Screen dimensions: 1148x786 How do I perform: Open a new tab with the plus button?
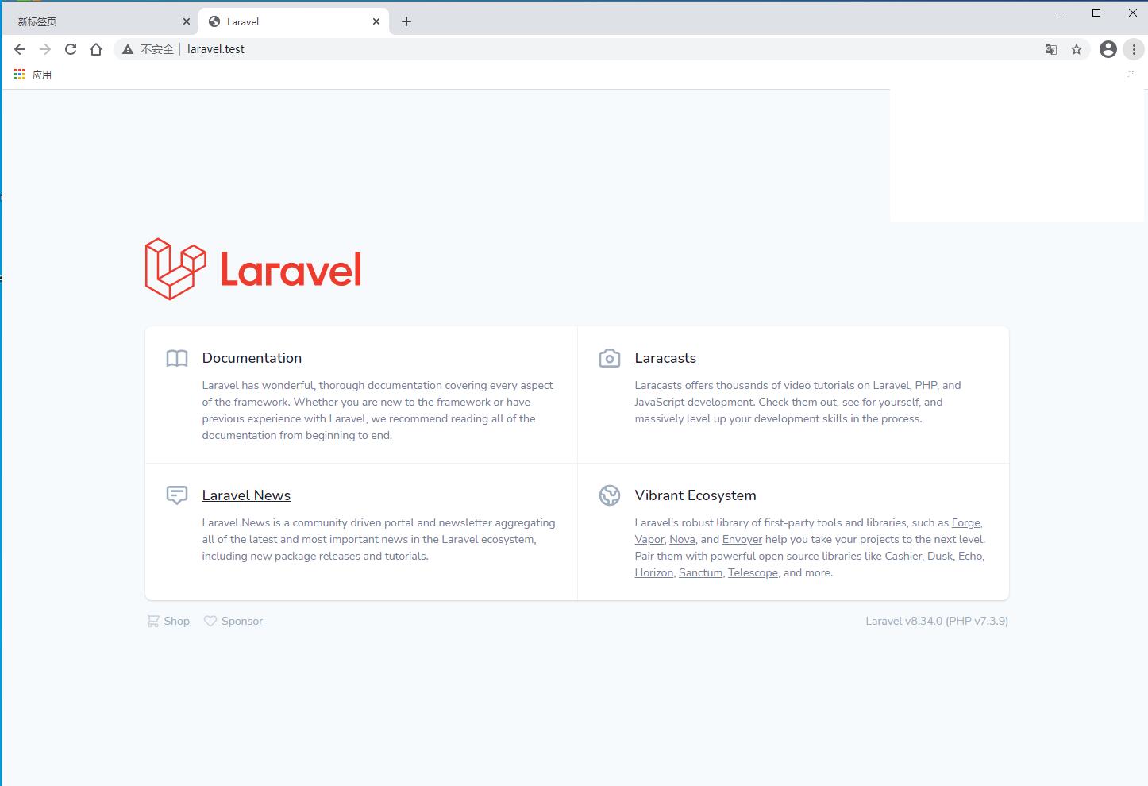pyautogui.click(x=406, y=21)
